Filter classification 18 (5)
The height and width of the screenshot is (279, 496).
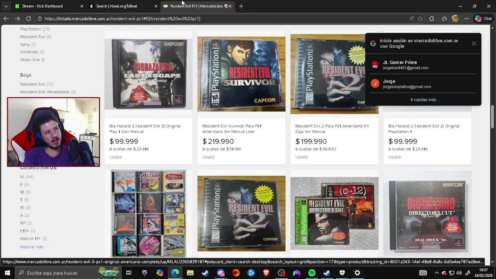[x=25, y=192]
